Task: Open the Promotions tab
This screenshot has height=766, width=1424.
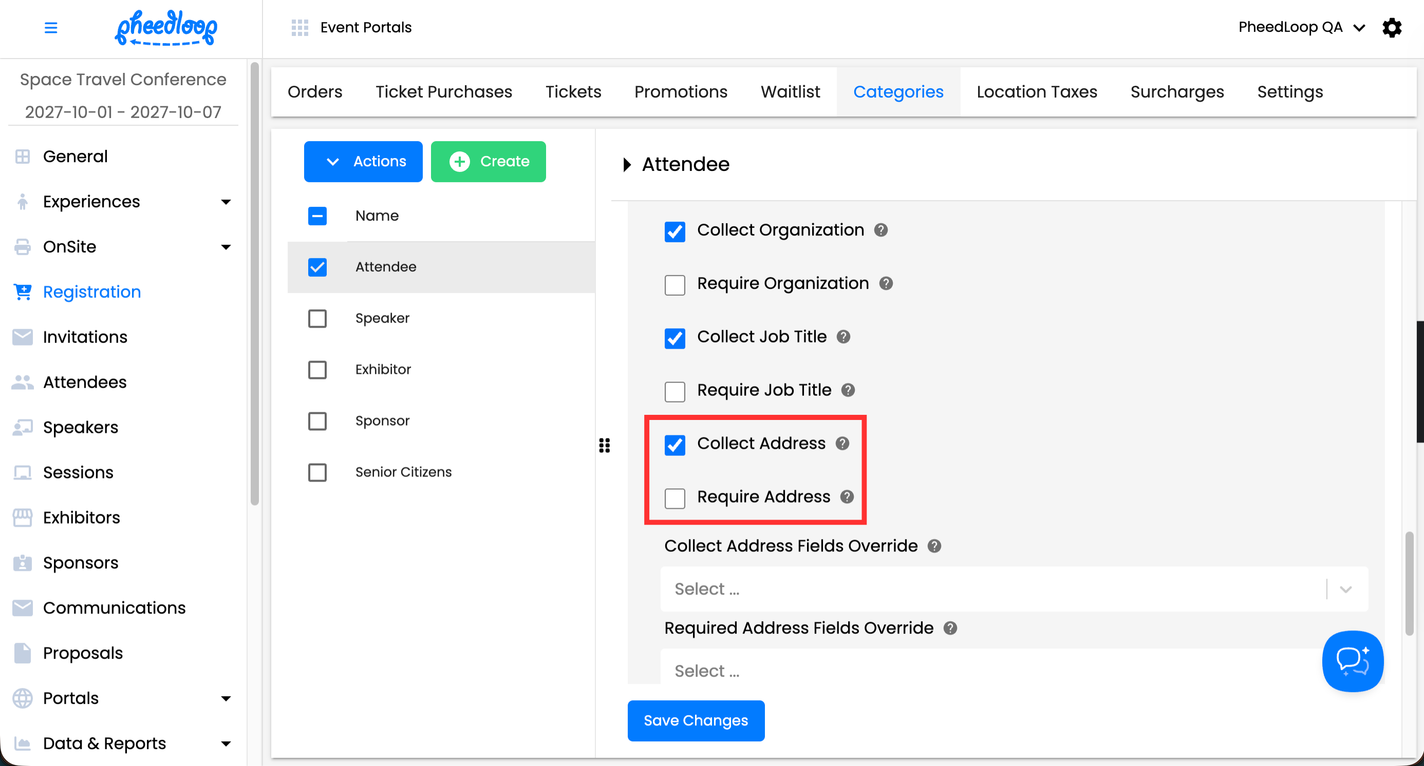Action: click(x=681, y=92)
